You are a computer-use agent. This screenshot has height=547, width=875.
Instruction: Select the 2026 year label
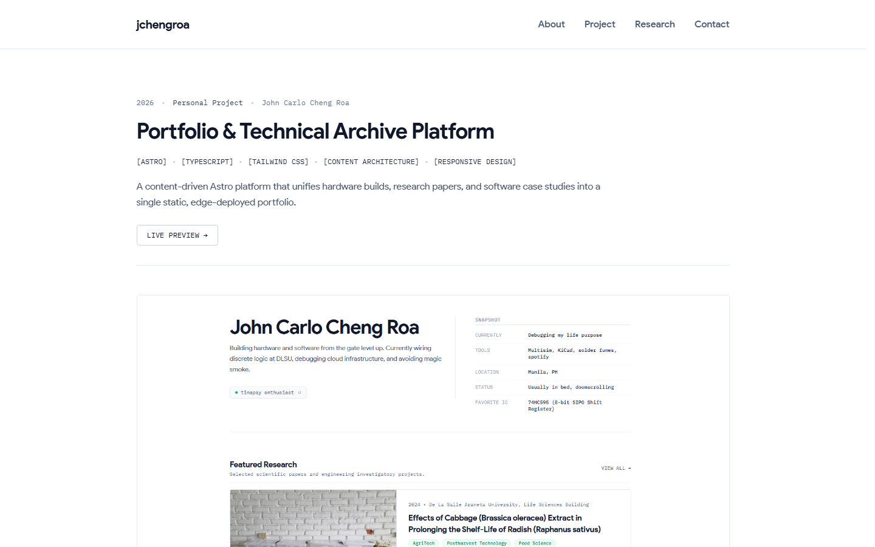(145, 103)
